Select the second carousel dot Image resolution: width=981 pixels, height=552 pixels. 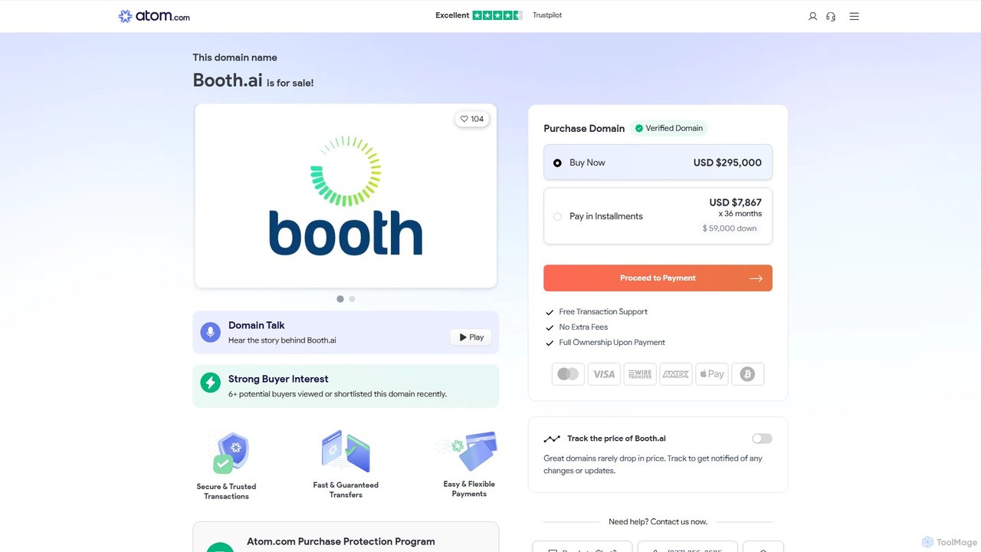pos(352,299)
